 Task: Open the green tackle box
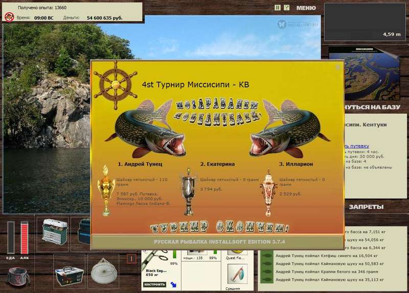coord(54,232)
